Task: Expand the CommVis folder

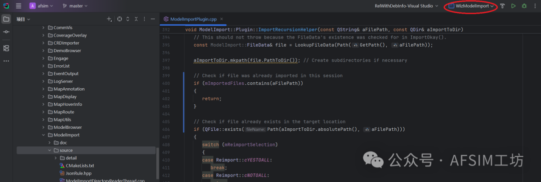Action: click(44, 28)
